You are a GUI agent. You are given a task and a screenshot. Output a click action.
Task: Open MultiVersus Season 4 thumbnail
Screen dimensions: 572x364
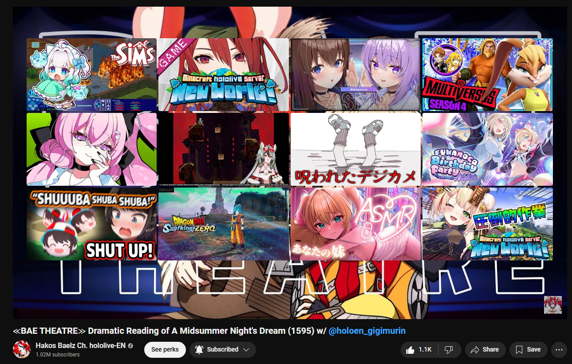pos(487,75)
